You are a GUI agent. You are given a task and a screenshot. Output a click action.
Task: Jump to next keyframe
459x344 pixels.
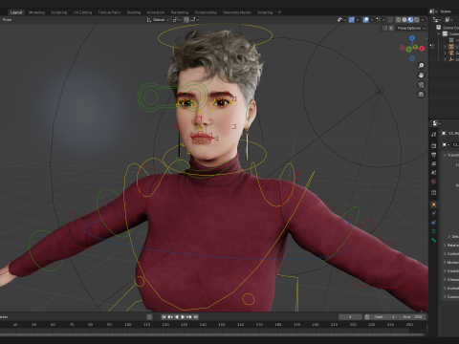coord(189,317)
